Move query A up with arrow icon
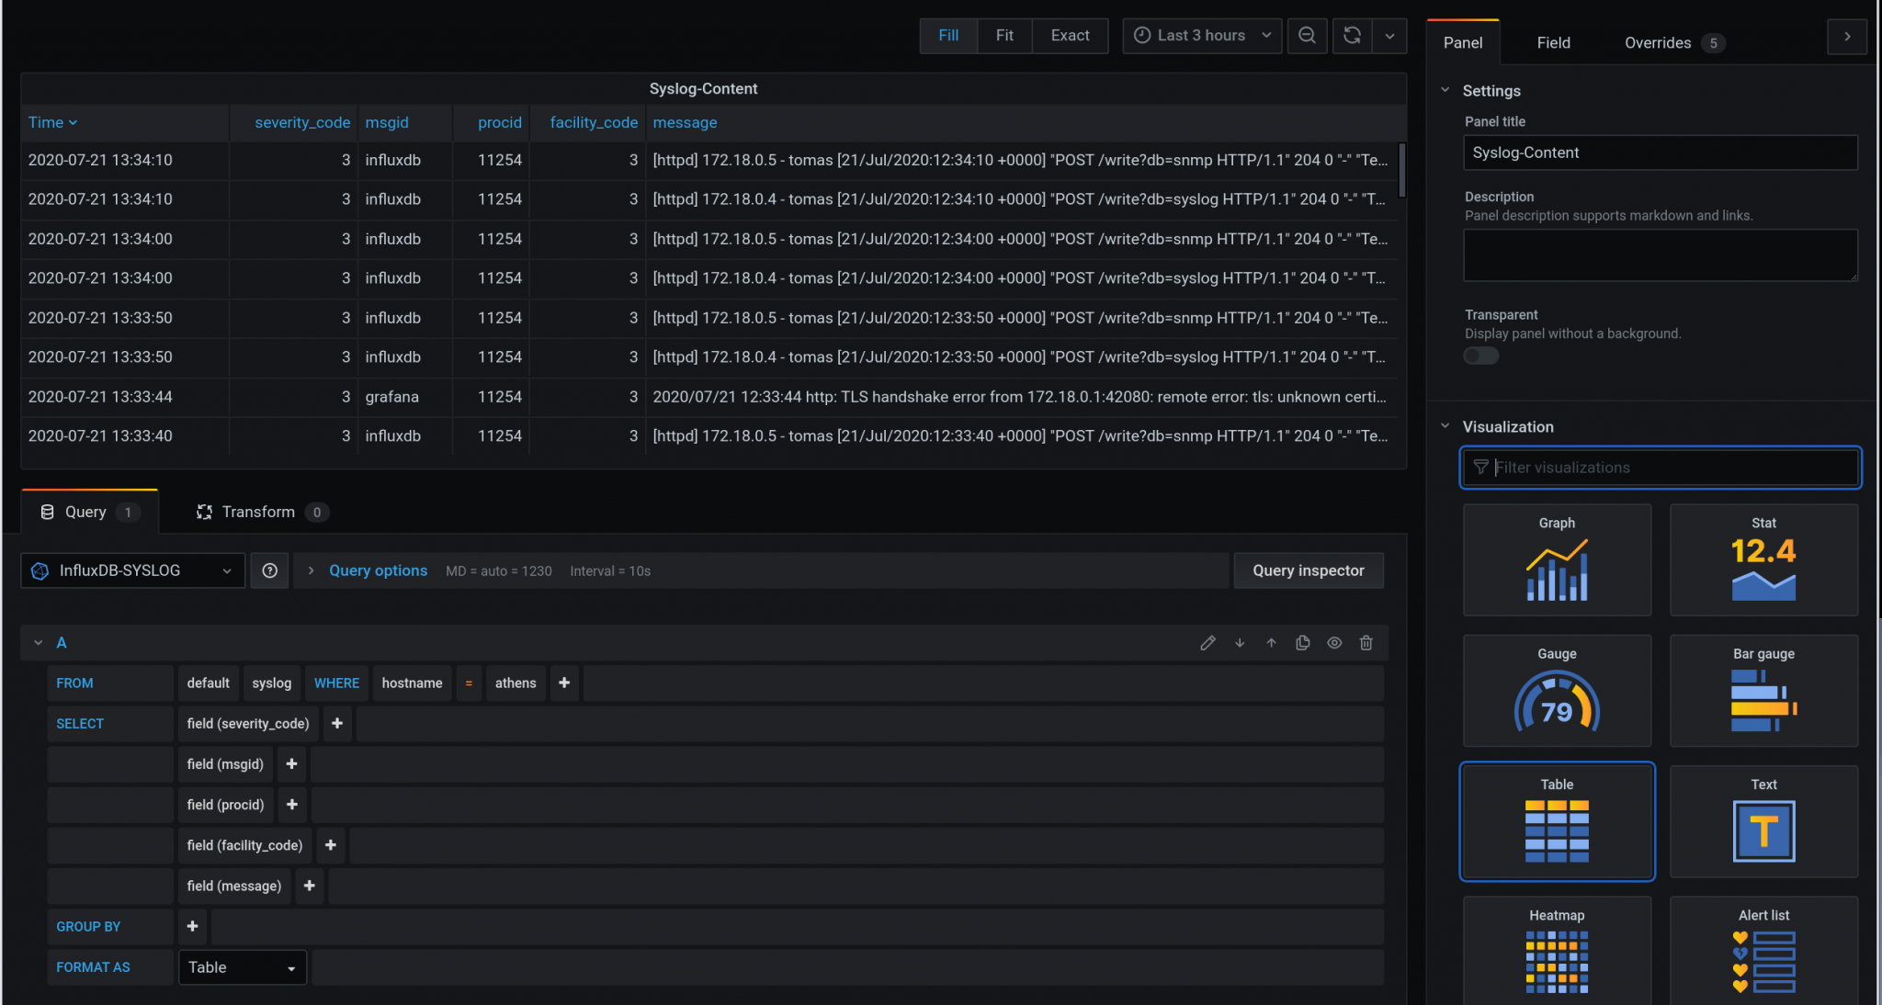 pyautogui.click(x=1271, y=642)
